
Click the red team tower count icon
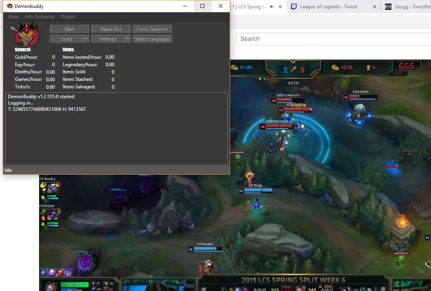[x=368, y=67]
